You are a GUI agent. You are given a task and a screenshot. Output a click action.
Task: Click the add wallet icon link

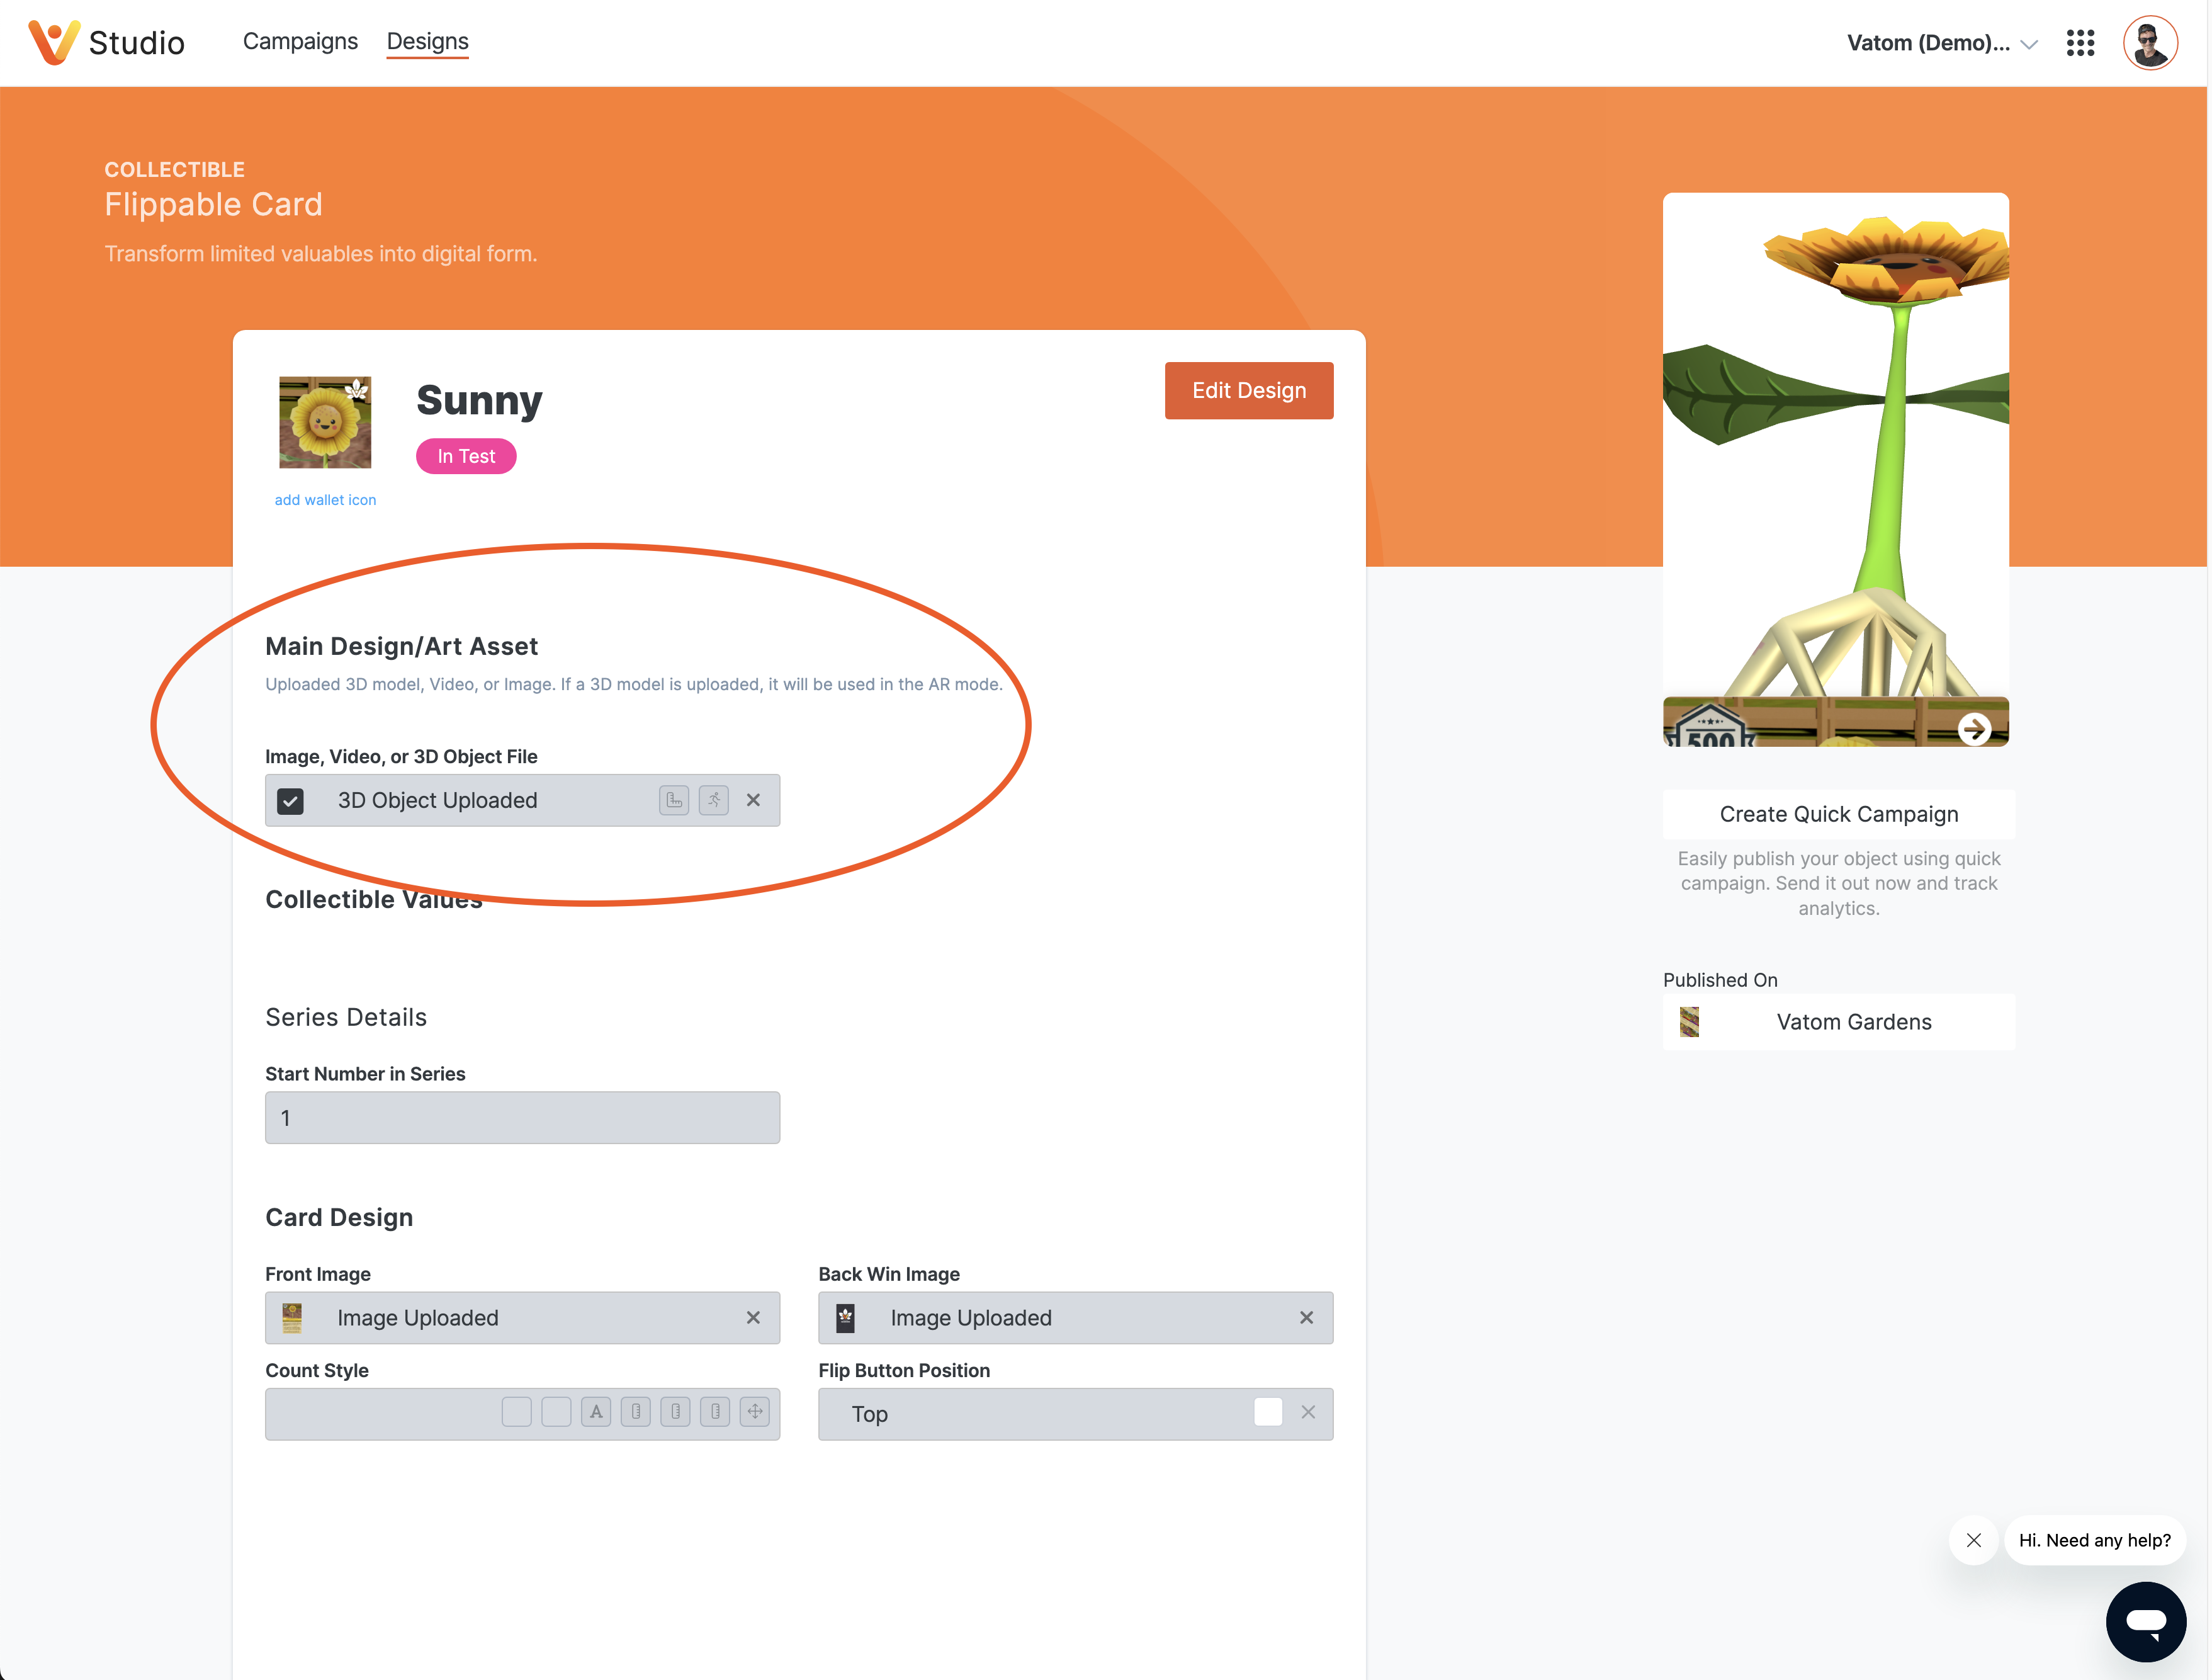pos(325,499)
